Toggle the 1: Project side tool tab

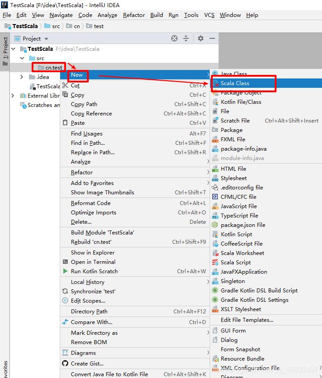point(5,51)
